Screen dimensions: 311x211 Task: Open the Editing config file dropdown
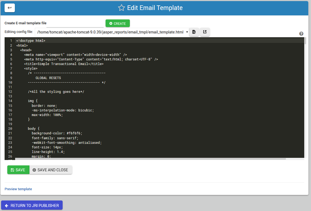click(x=112, y=32)
